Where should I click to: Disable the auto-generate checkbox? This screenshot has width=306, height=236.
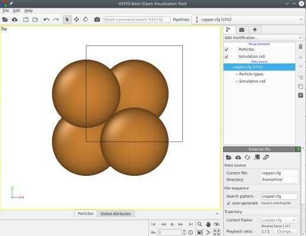(228, 203)
